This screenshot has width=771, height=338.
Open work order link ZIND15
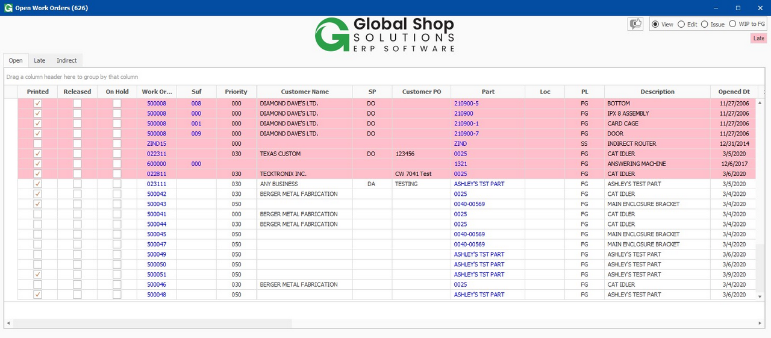(157, 143)
